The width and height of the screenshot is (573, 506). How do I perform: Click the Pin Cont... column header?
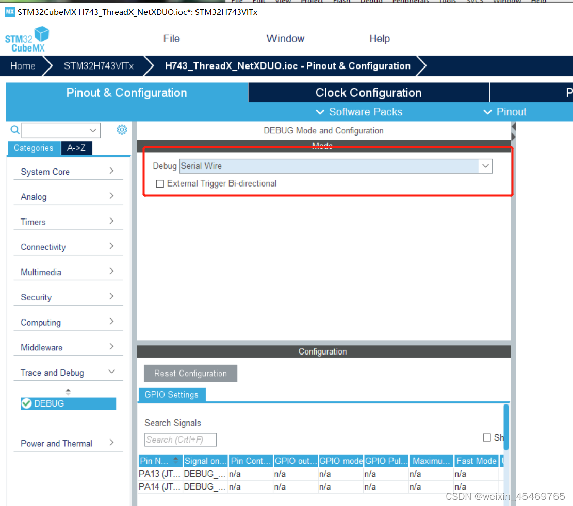[251, 461]
